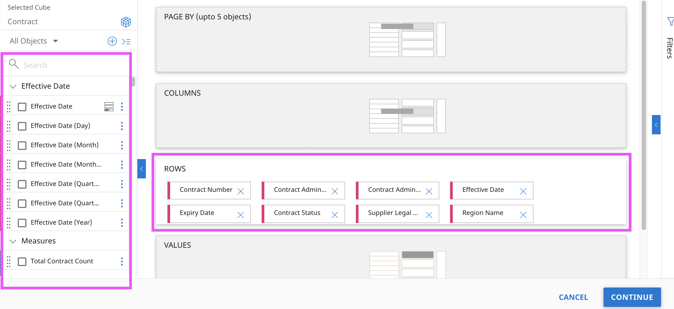Viewport: 674px width, 309px height.
Task: Remove Region Name chip with X
Action: pos(523,215)
